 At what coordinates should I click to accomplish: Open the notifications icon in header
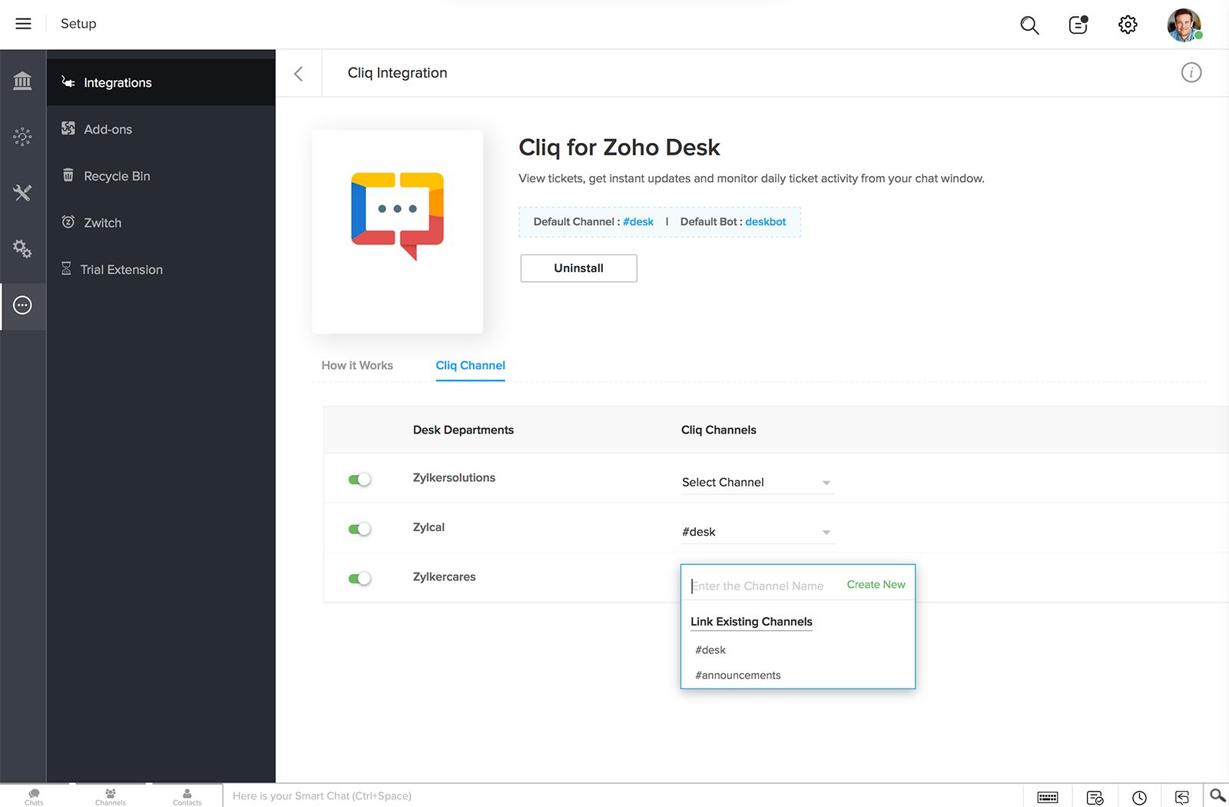pos(1078,25)
